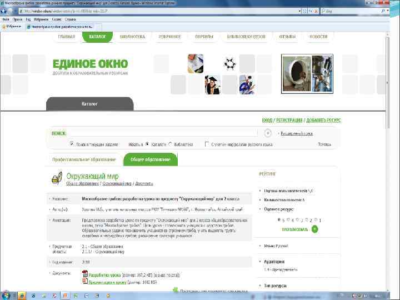Image resolution: width=400 pixels, height=300 pixels.
Task: Select rating 4 radio button
Action: 288,219
